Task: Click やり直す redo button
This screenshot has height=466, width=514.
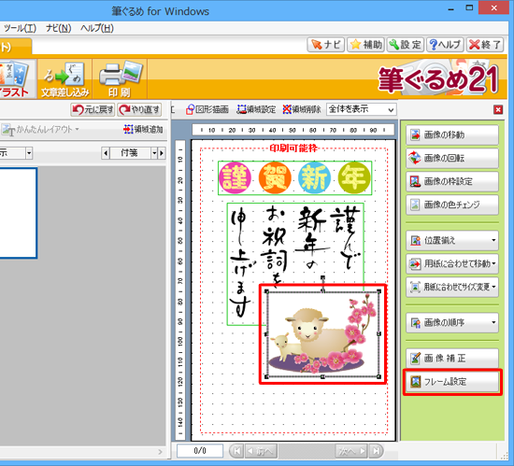Action: tap(139, 109)
